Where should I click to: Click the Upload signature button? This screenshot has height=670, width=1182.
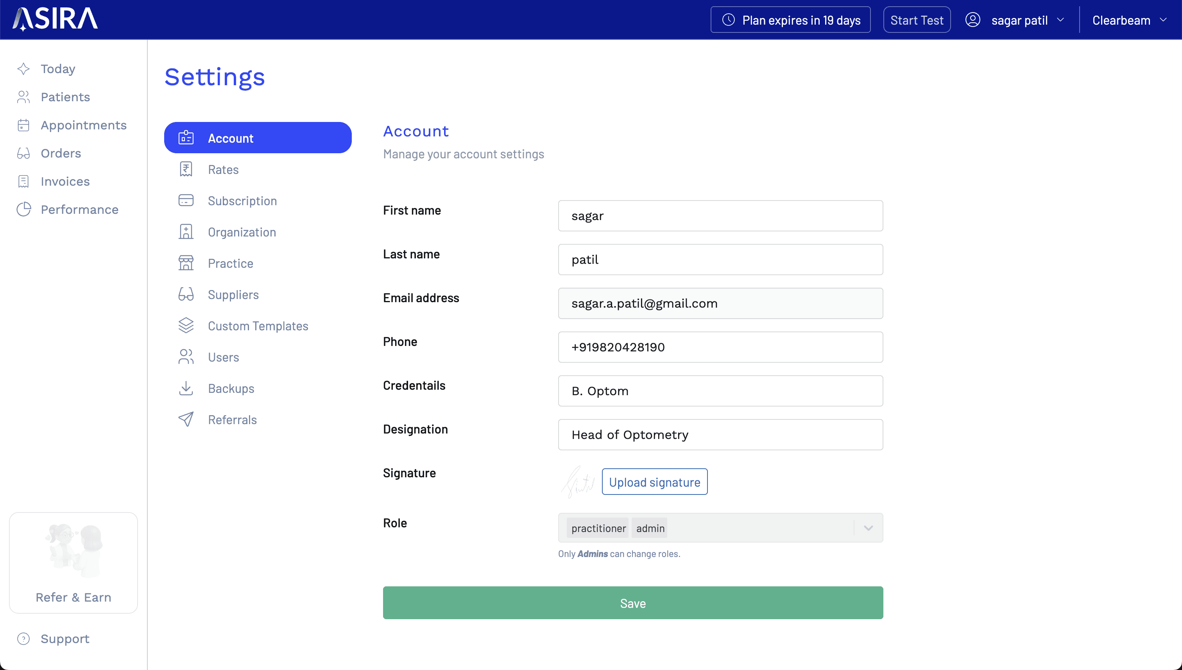tap(654, 482)
